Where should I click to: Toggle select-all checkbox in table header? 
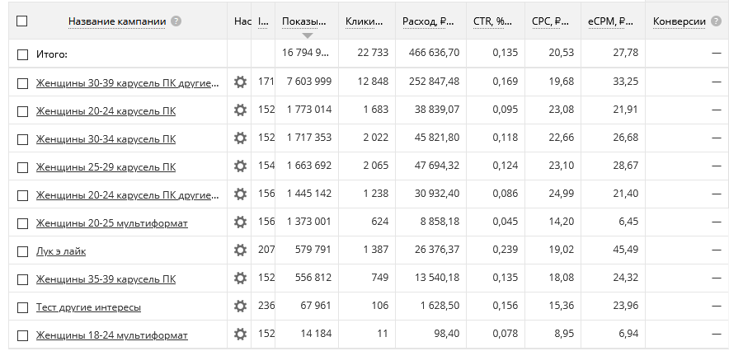click(22, 21)
